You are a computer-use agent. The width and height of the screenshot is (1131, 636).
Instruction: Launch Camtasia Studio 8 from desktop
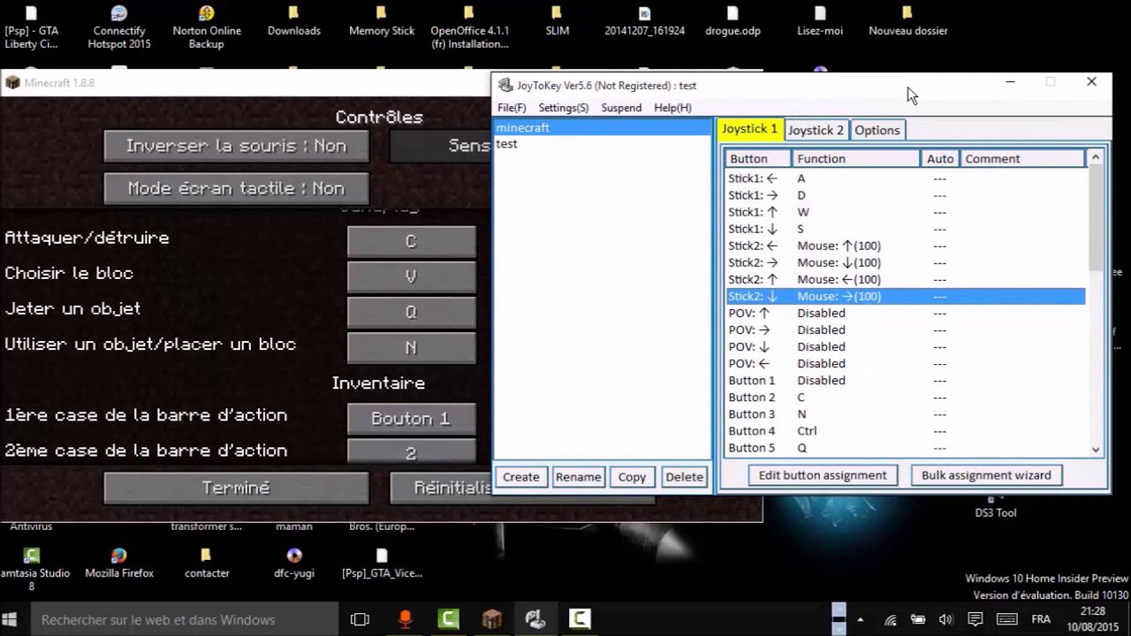pyautogui.click(x=31, y=569)
